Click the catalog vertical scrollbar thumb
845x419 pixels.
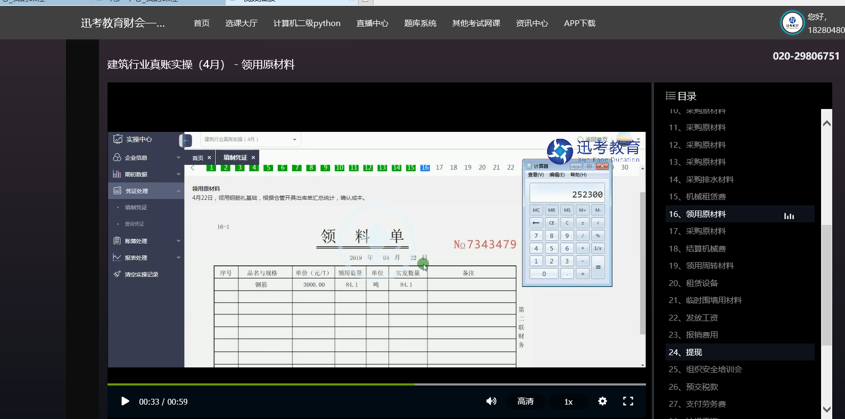click(826, 284)
